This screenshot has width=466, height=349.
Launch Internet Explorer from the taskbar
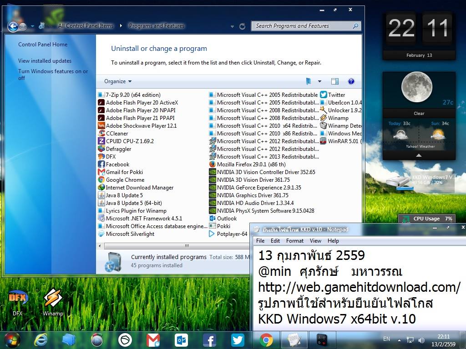[40, 340]
